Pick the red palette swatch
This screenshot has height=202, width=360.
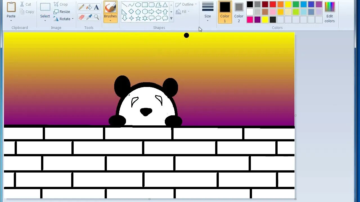coord(273,4)
